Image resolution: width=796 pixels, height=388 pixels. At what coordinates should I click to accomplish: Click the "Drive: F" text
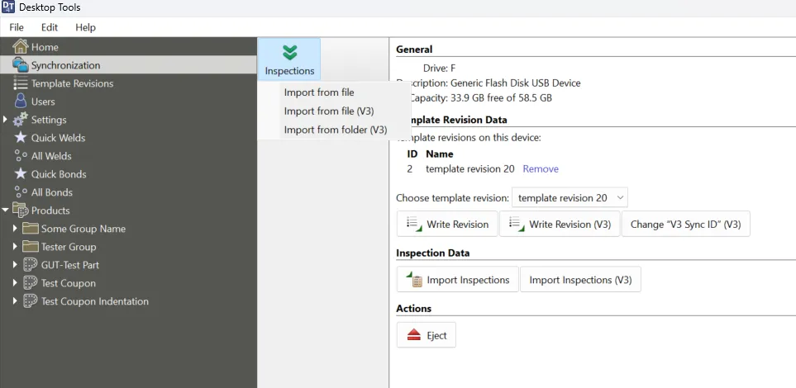[439, 68]
